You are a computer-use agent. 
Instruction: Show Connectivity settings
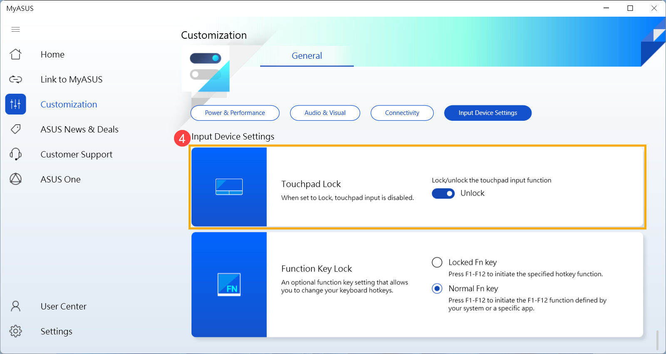pyautogui.click(x=402, y=113)
